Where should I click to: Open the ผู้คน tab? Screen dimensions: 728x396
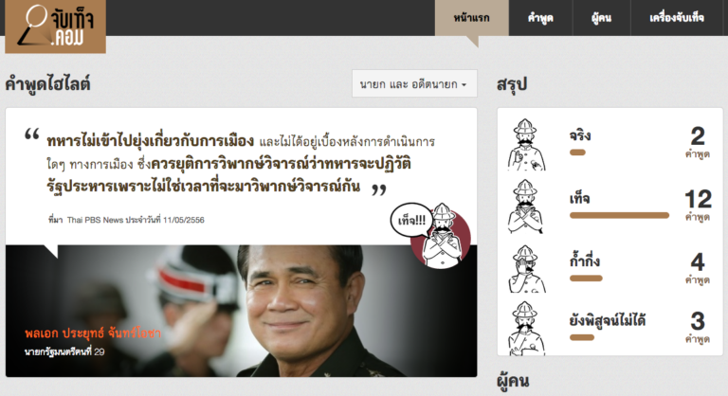(601, 18)
